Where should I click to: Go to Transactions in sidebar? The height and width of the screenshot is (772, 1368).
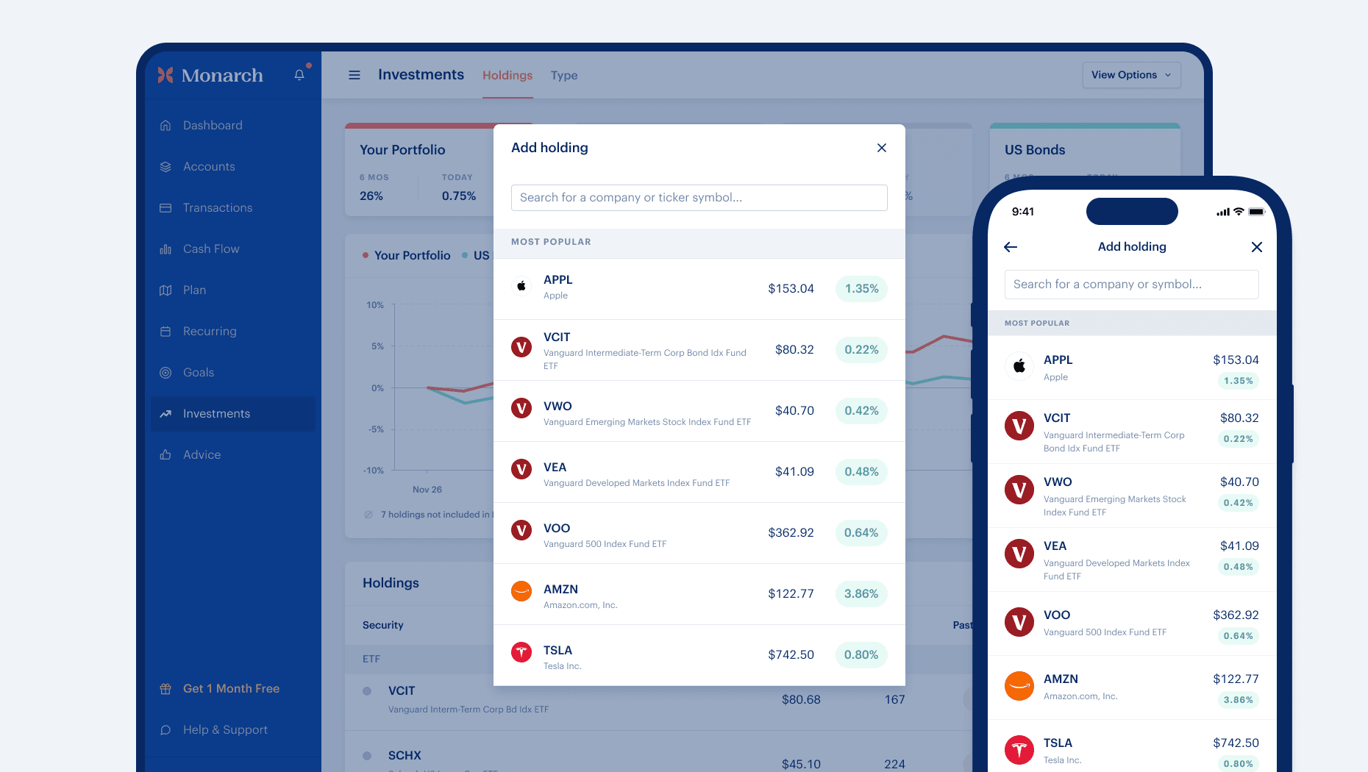[233, 208]
